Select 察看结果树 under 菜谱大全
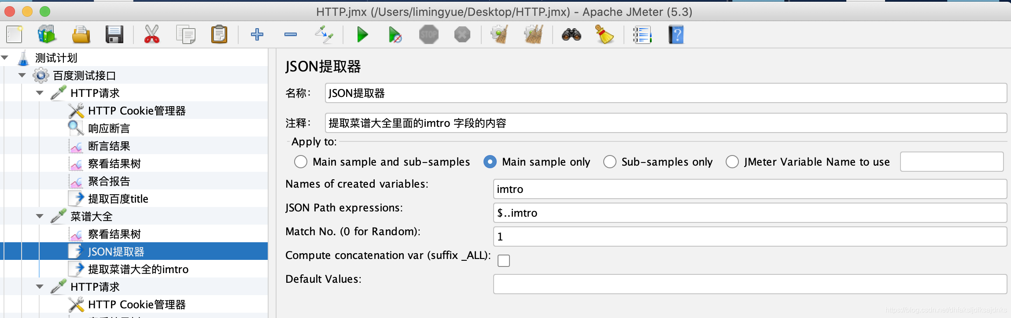The height and width of the screenshot is (318, 1011). 114,234
